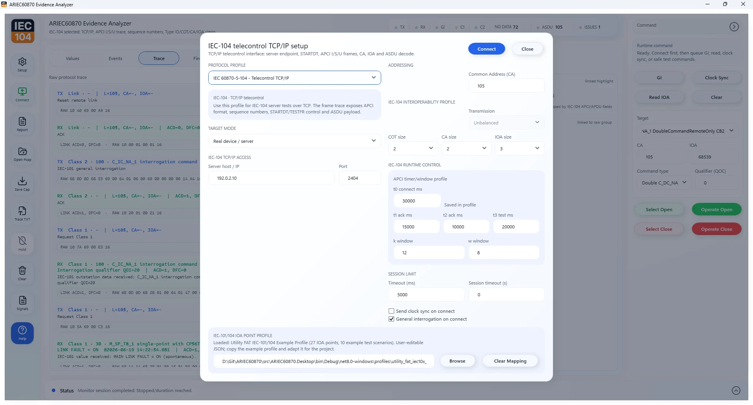Open the Target command dropdown
753x405 pixels.
tap(688, 131)
